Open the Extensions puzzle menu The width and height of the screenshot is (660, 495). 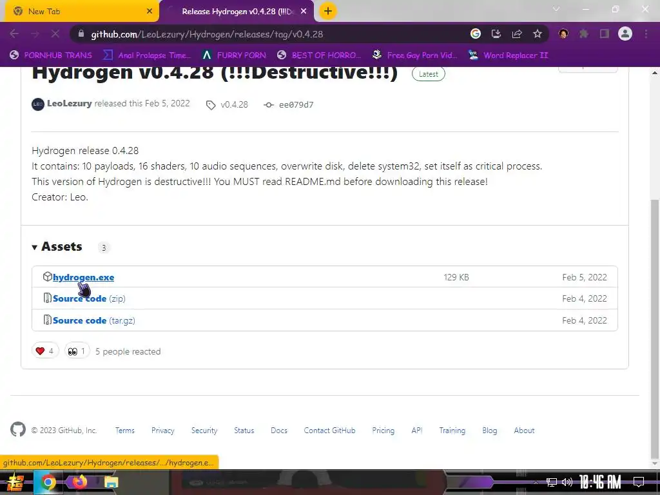[x=584, y=34]
